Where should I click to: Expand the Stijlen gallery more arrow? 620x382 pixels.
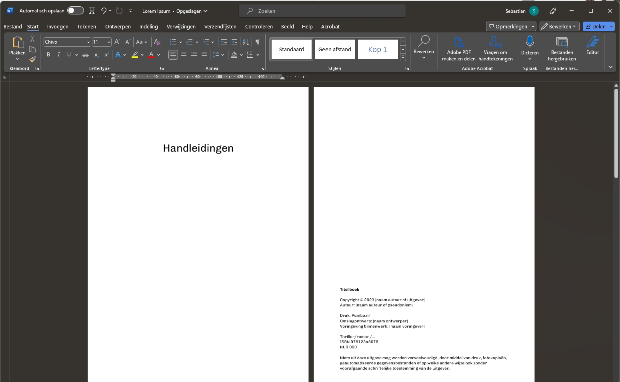click(x=403, y=57)
